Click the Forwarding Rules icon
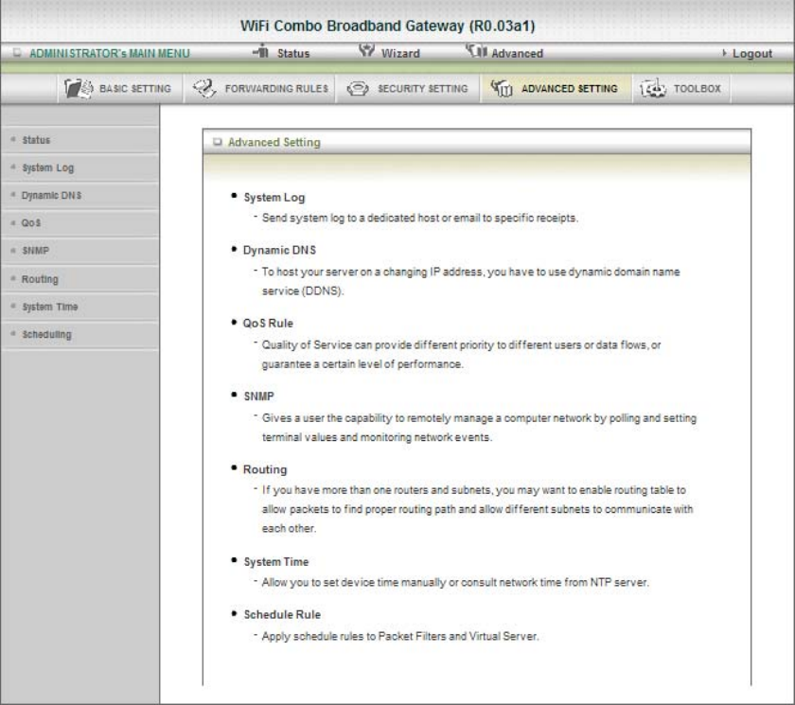The height and width of the screenshot is (705, 795). (204, 89)
